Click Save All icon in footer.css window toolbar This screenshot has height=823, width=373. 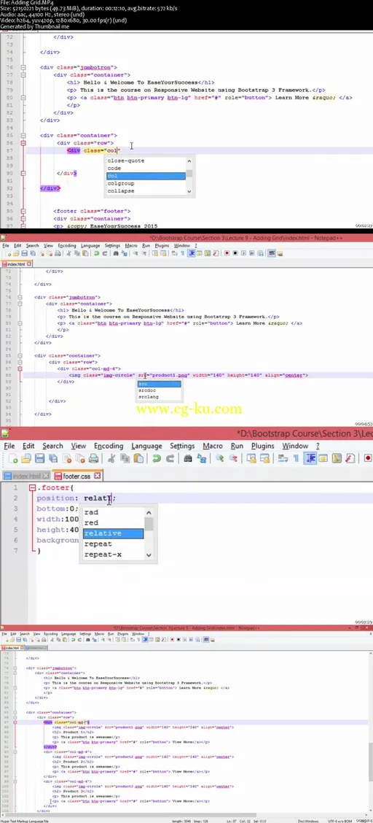tap(53, 459)
